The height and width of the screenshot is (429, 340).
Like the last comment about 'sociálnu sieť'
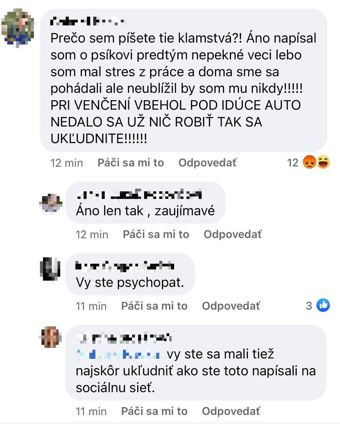coord(154,411)
